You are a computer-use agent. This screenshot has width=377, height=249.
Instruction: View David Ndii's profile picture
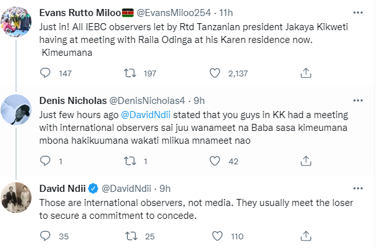[16, 198]
